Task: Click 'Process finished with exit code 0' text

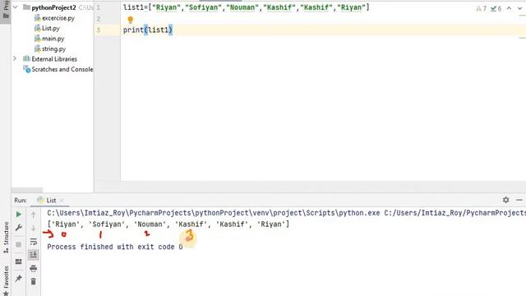Action: (115, 247)
